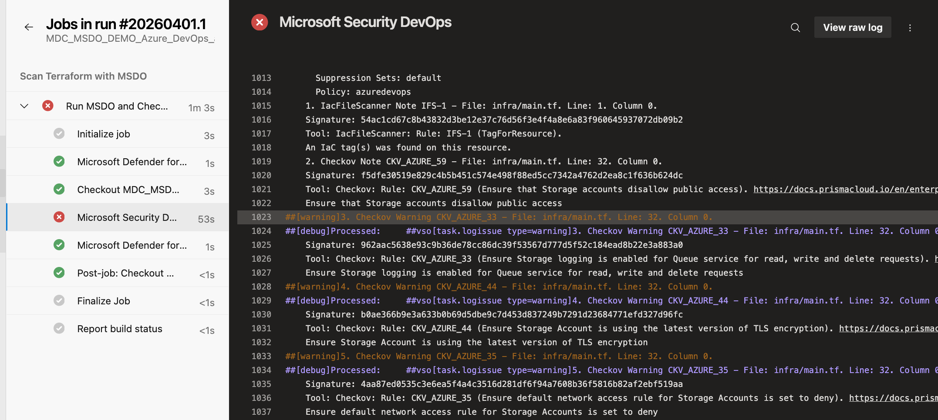Screen dimensions: 938x420
Task: Open Checkout MDC_MSD... step
Action: (x=118, y=190)
